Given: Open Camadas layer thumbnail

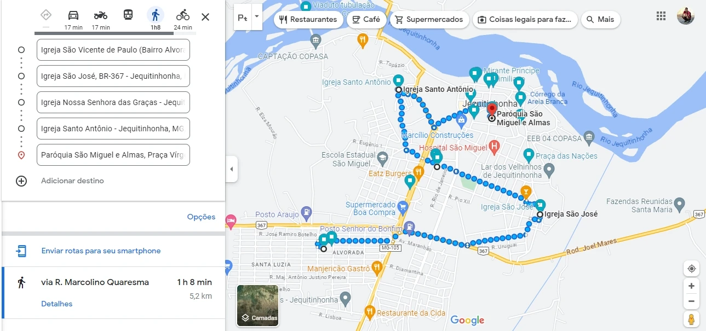Looking at the screenshot, I should (x=258, y=306).
